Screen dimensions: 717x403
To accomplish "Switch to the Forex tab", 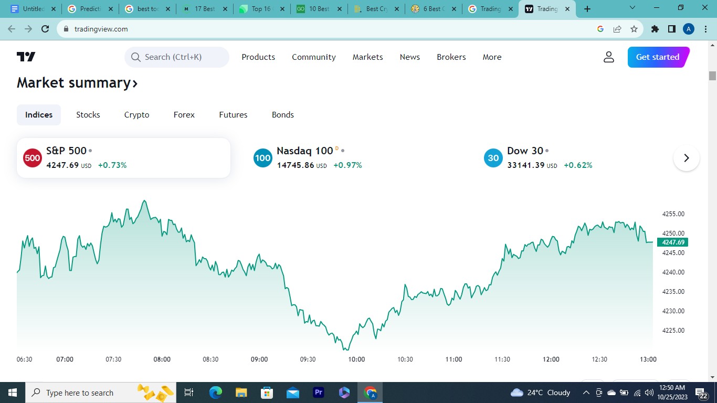I will pyautogui.click(x=184, y=115).
